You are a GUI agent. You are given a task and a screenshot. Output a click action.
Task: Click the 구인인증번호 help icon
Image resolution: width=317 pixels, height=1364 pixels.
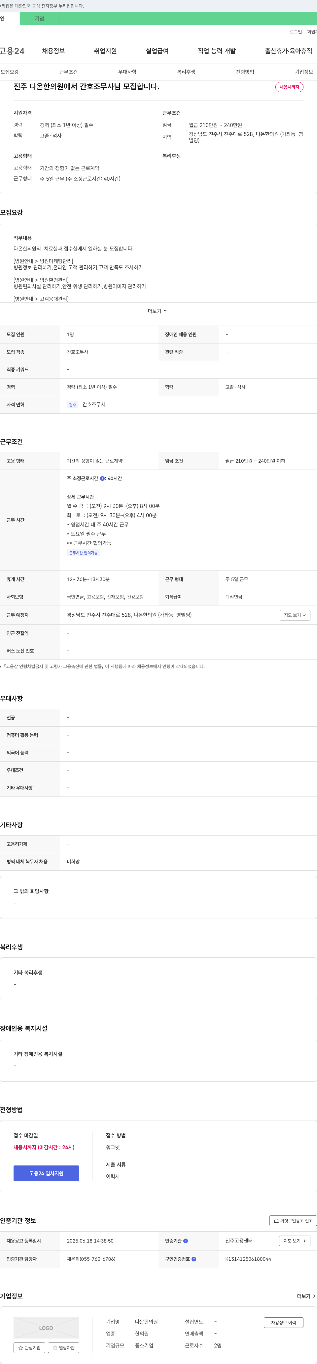194,1259
